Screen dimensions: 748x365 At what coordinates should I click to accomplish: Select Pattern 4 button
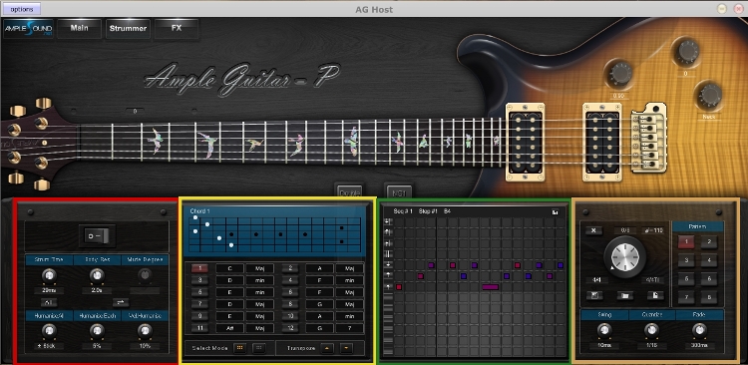(x=709, y=260)
